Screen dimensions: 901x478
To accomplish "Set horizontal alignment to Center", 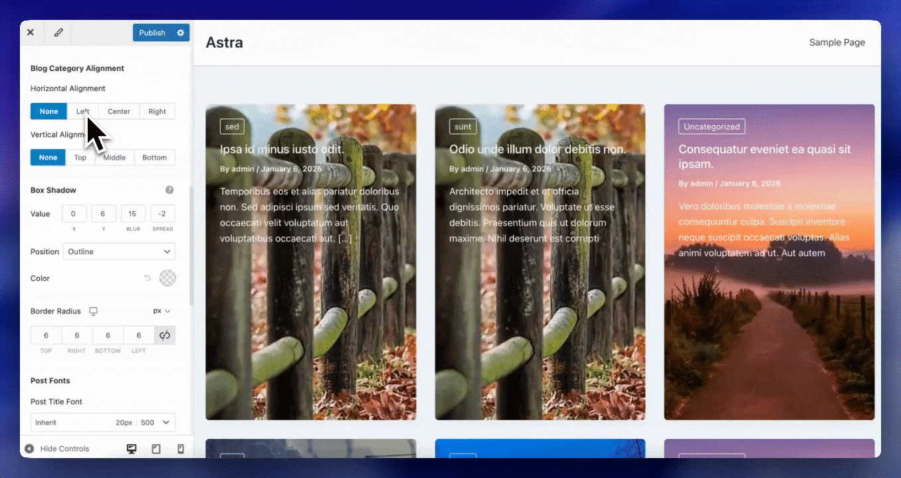I will pos(119,112).
